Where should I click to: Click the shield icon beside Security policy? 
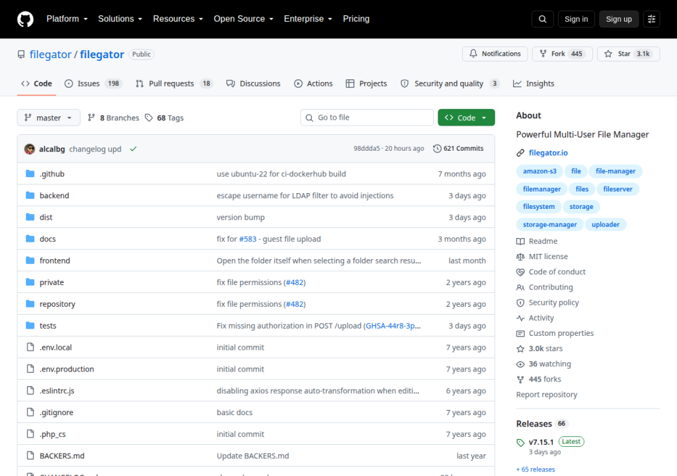click(520, 303)
